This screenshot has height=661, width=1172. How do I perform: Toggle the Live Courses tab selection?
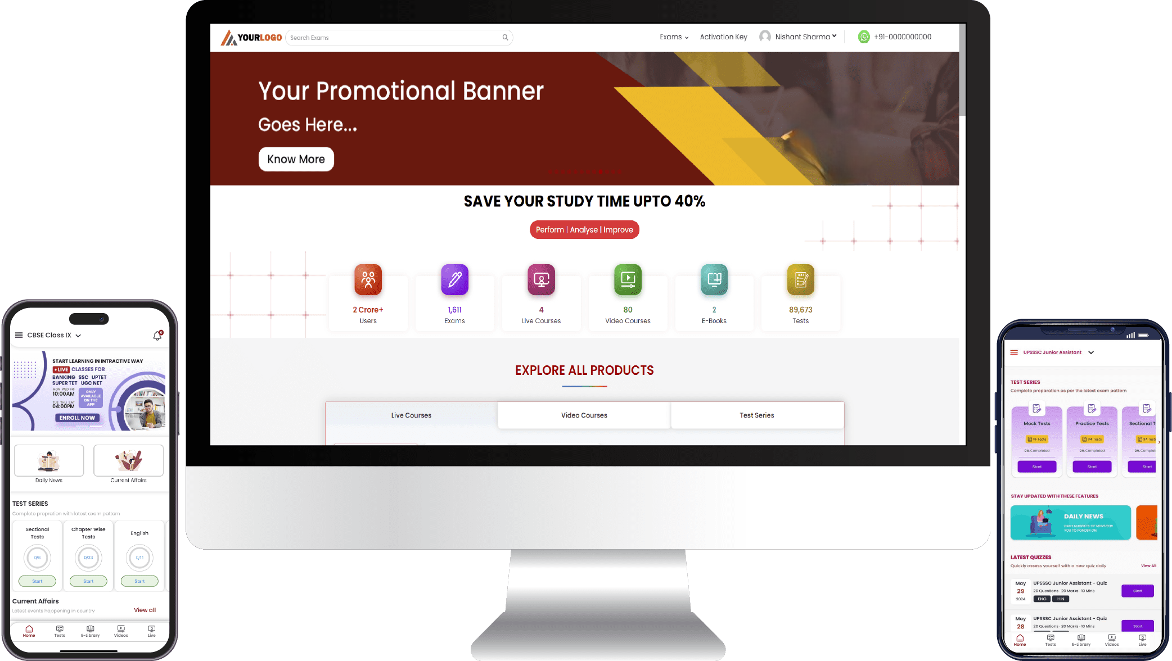point(411,415)
